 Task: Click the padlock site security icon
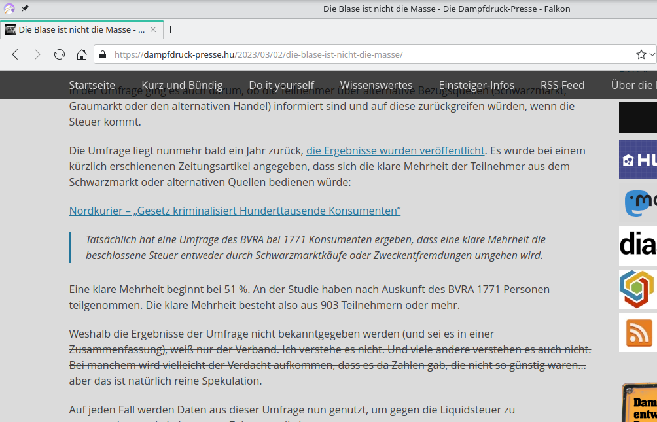tap(103, 54)
